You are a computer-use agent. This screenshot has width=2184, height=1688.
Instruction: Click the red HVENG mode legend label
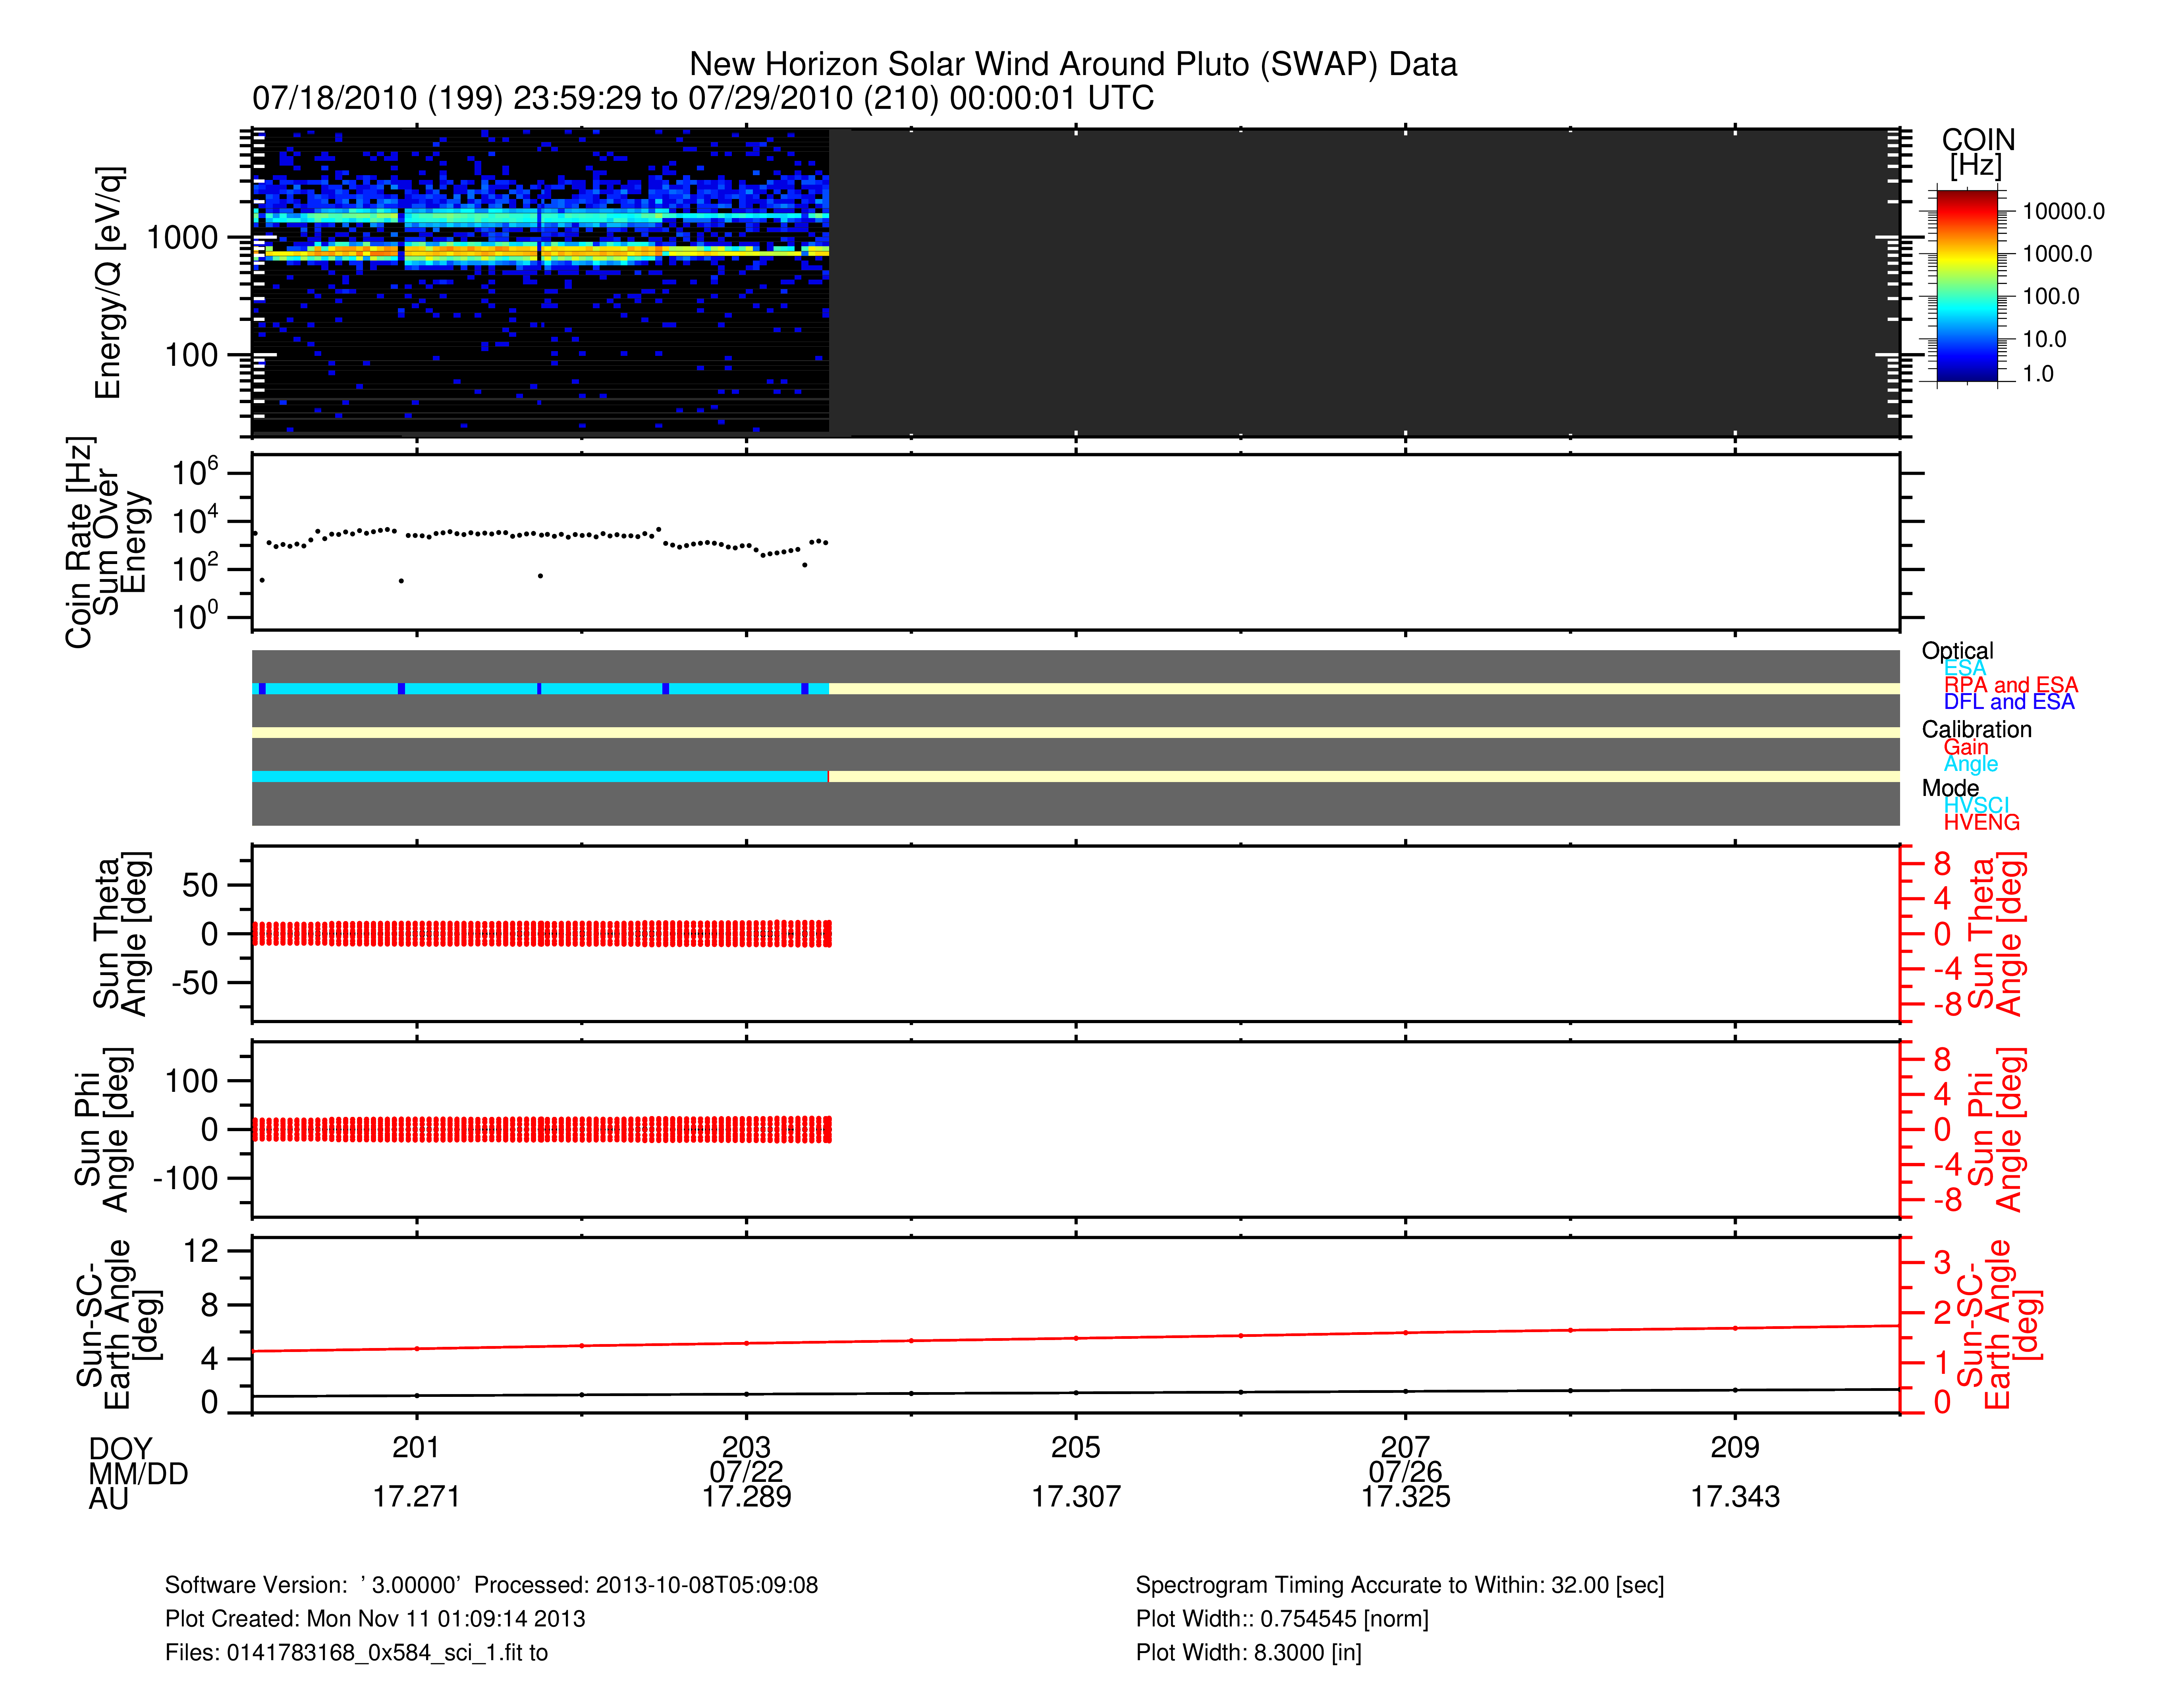[x=1981, y=822]
